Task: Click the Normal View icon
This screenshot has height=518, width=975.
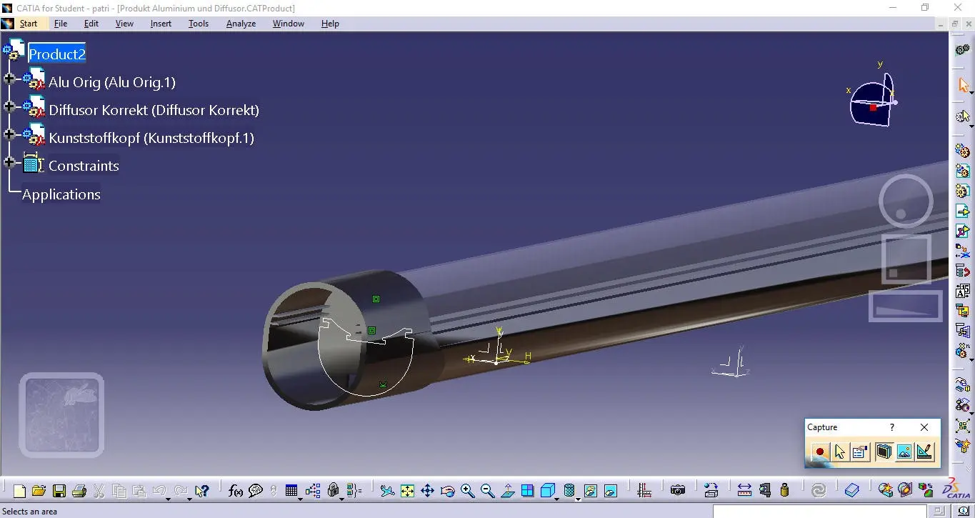Action: click(508, 491)
